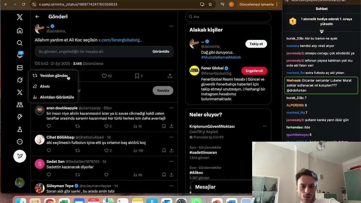This screenshot has width=361, height=203.
Task: Click Görüntüle to show blocked post
Action: click(x=161, y=52)
